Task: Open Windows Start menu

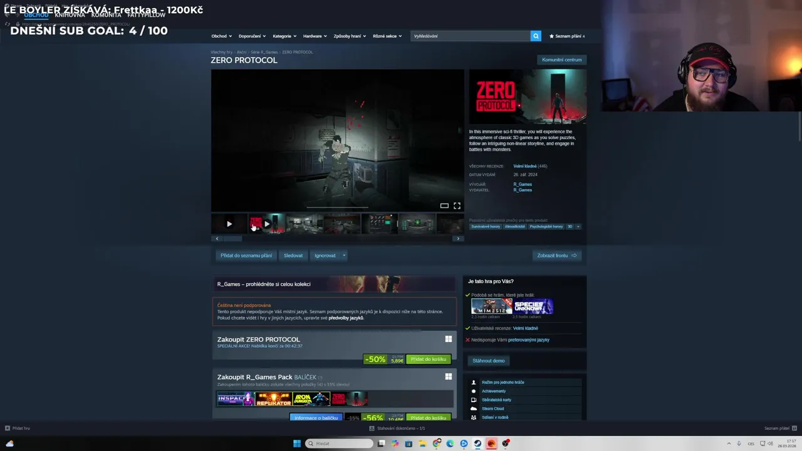Action: (x=297, y=443)
